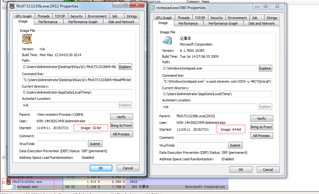Open Environment tab in notepad window
This screenshot has width=319, height=194.
(x=237, y=18)
